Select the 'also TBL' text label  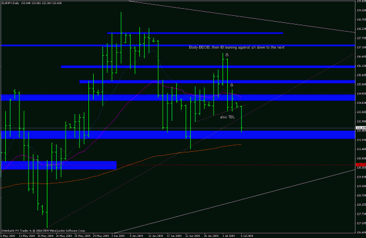[x=227, y=117]
